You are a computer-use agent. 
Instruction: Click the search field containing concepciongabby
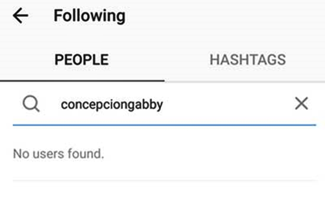pyautogui.click(x=173, y=104)
